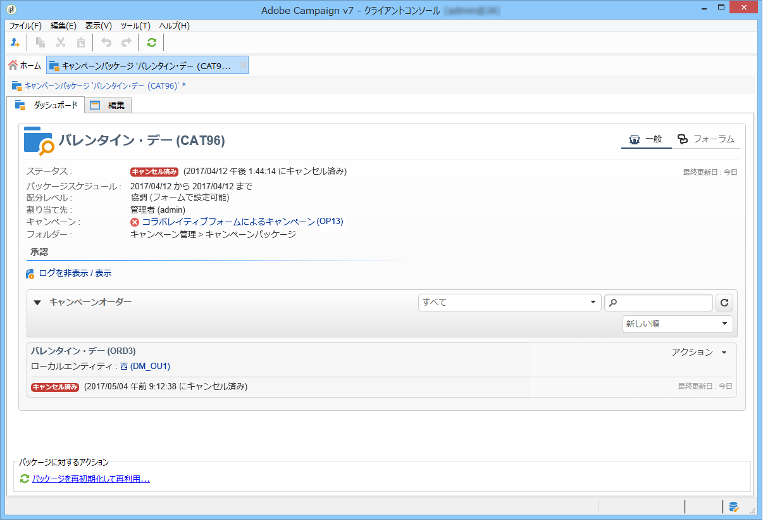Click the Redo arrow icon

(x=127, y=42)
